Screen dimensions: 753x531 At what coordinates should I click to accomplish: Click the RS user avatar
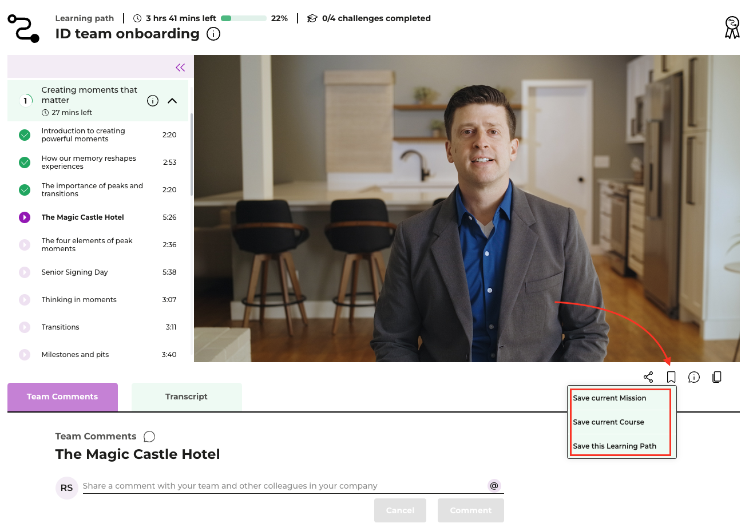(x=66, y=488)
